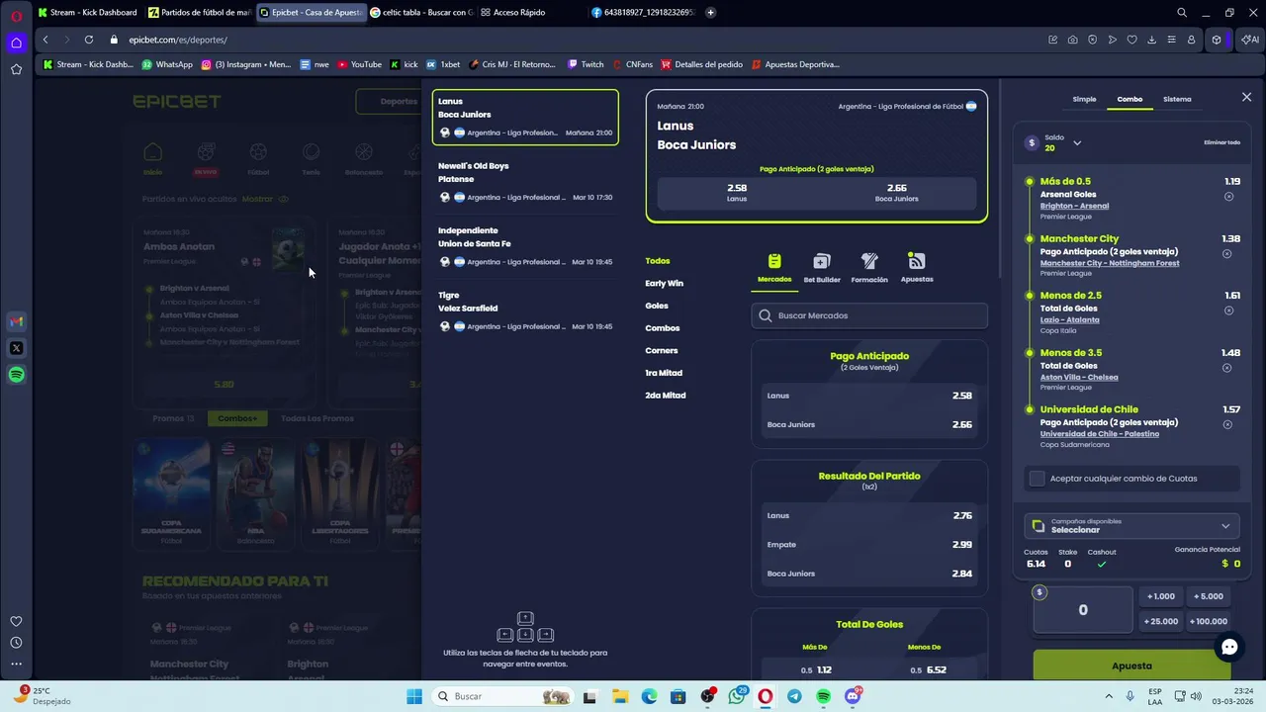Remove the Aston Villa - Chelsea Menos de 3.5 selection

click(1226, 368)
